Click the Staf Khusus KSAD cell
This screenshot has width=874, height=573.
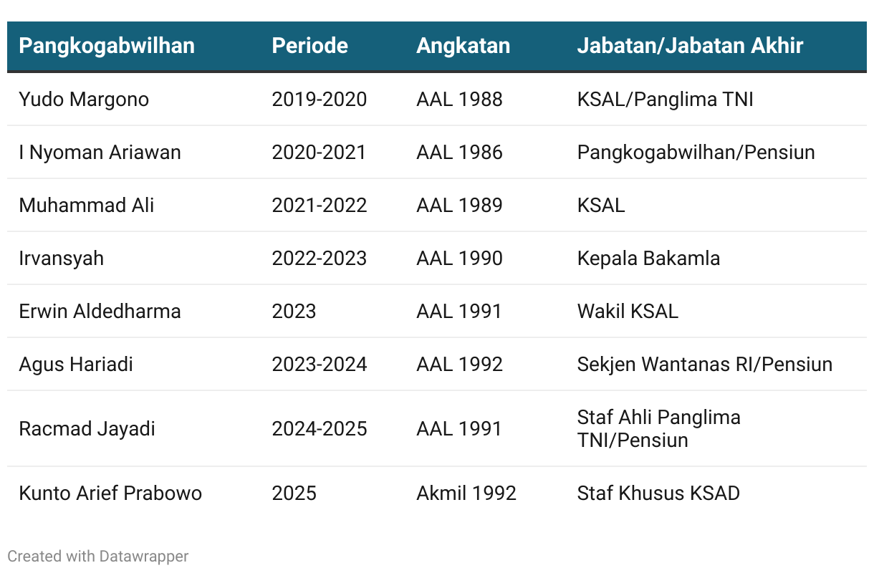[x=658, y=493]
